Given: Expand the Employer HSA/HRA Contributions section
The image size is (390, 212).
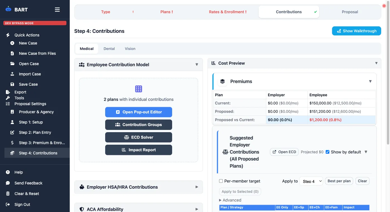Looking at the screenshot, I should click(x=197, y=187).
